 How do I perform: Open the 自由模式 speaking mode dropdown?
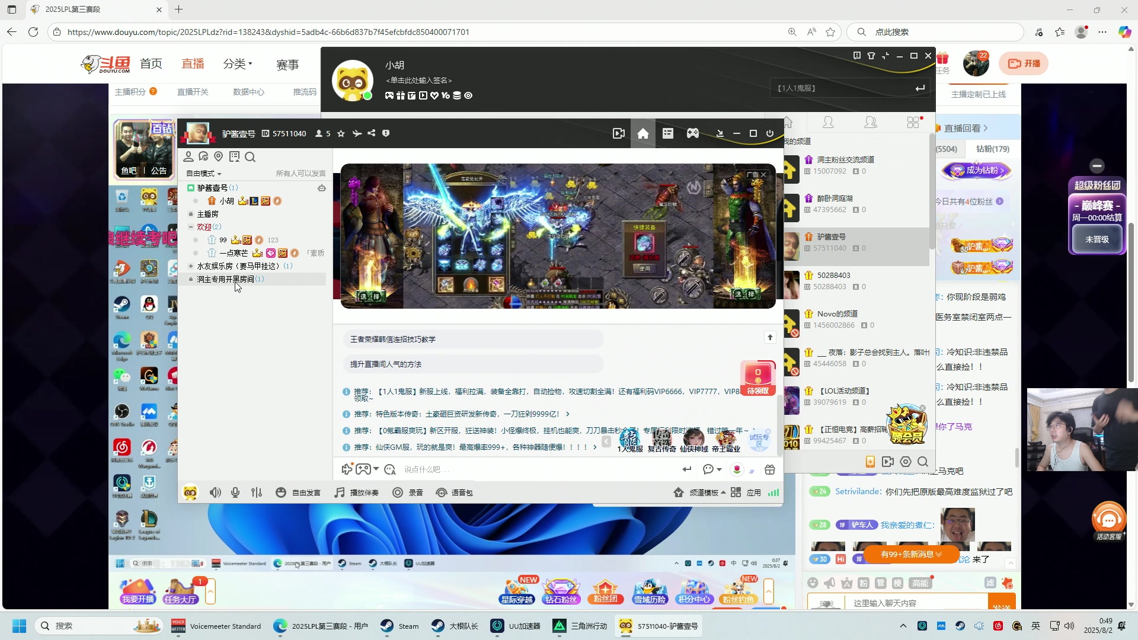(204, 174)
